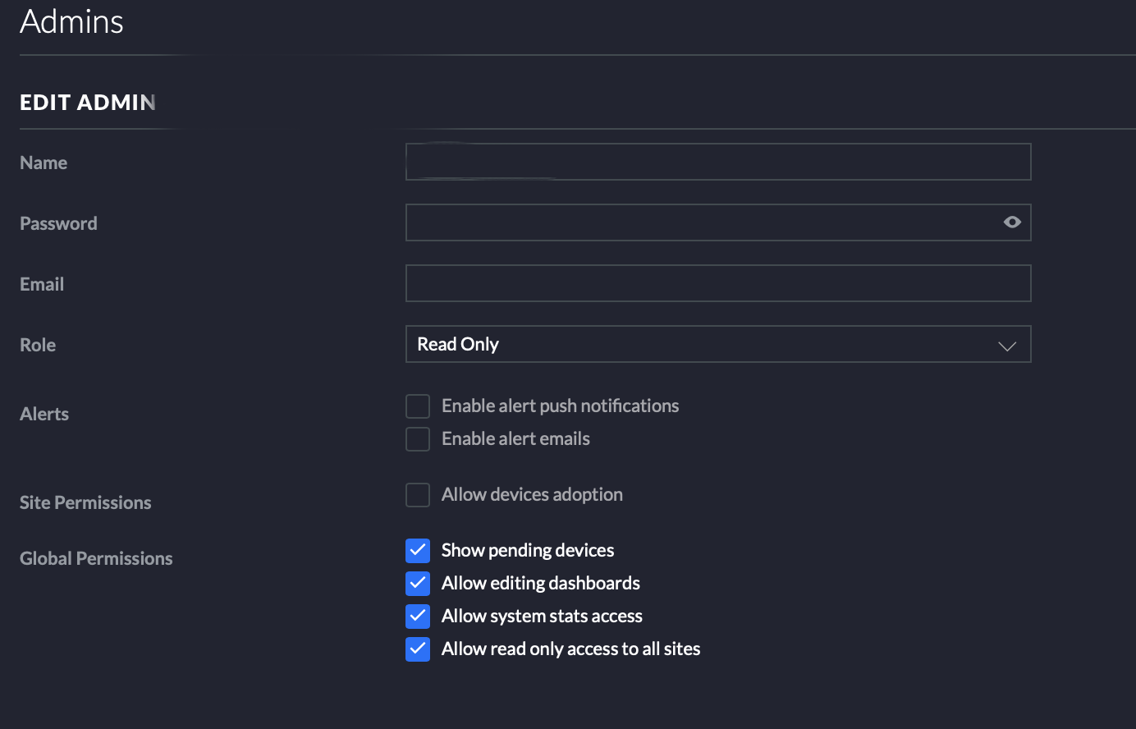Tick the Enable alert emails checkbox
This screenshot has width=1136, height=729.
(x=418, y=439)
